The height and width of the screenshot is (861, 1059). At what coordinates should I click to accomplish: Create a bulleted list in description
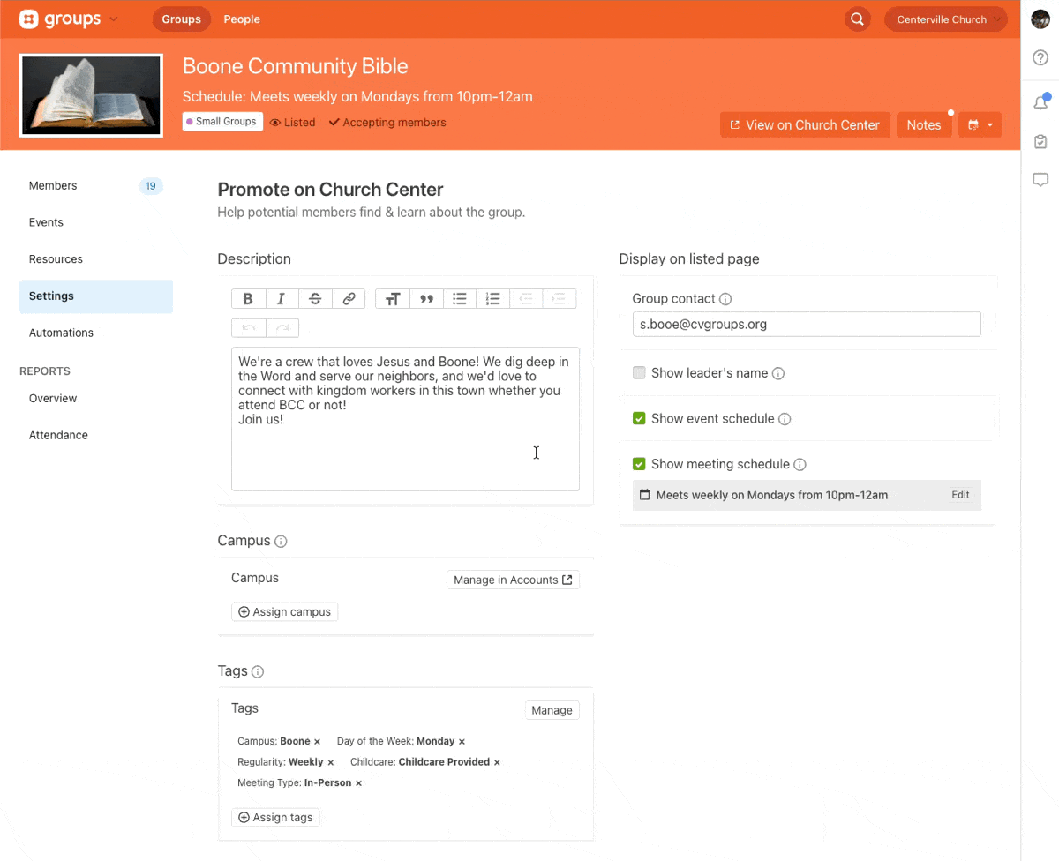(x=460, y=299)
